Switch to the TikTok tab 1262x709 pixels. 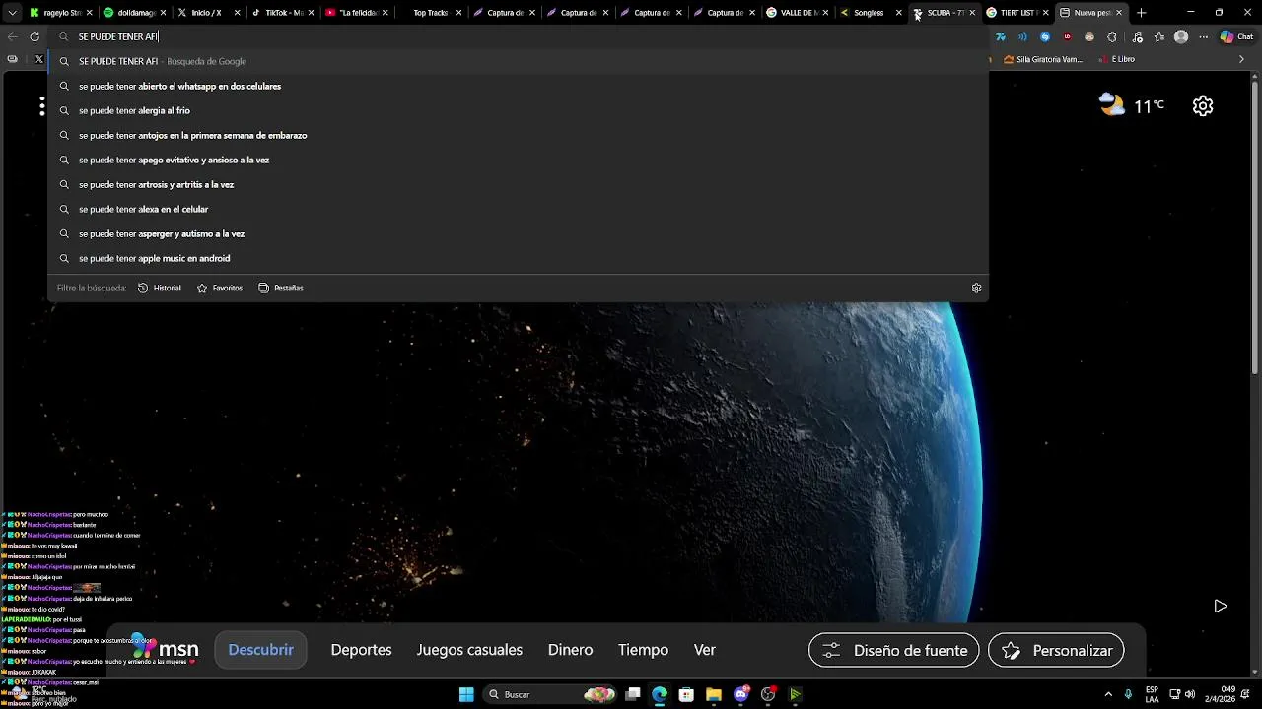[x=281, y=13]
